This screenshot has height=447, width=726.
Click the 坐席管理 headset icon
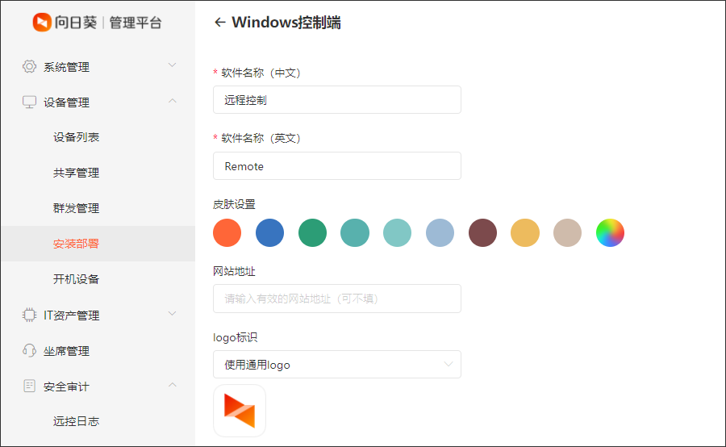pos(30,350)
